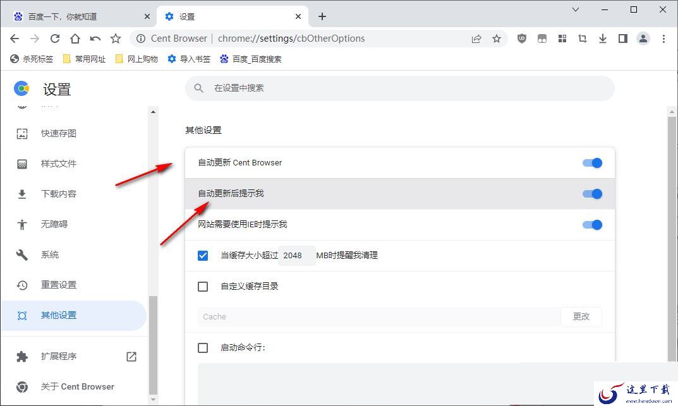Viewport: 678px width, 406px height.
Task: Open the downloads toolbar icon
Action: 603,39
